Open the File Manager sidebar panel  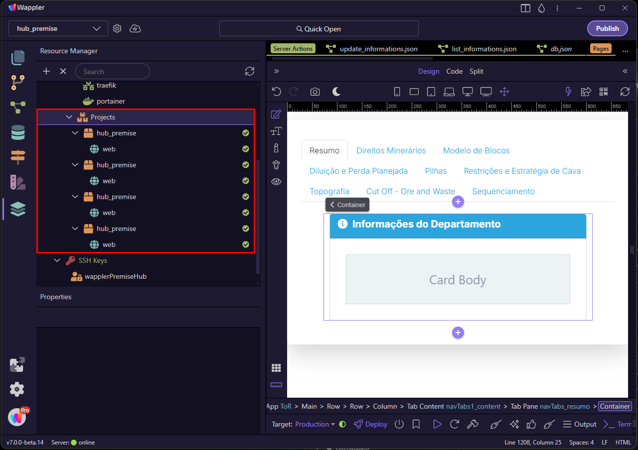coord(18,57)
